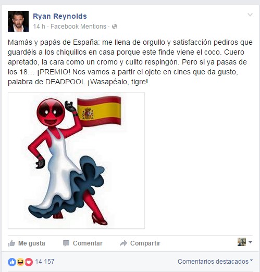Click the Me gusta button
This screenshot has height=272, width=260.
(x=27, y=243)
